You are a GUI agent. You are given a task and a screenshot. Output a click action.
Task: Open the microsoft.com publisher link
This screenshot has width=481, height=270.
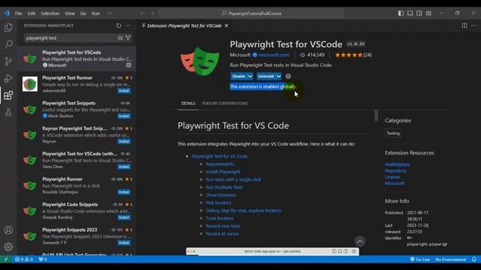(x=274, y=55)
